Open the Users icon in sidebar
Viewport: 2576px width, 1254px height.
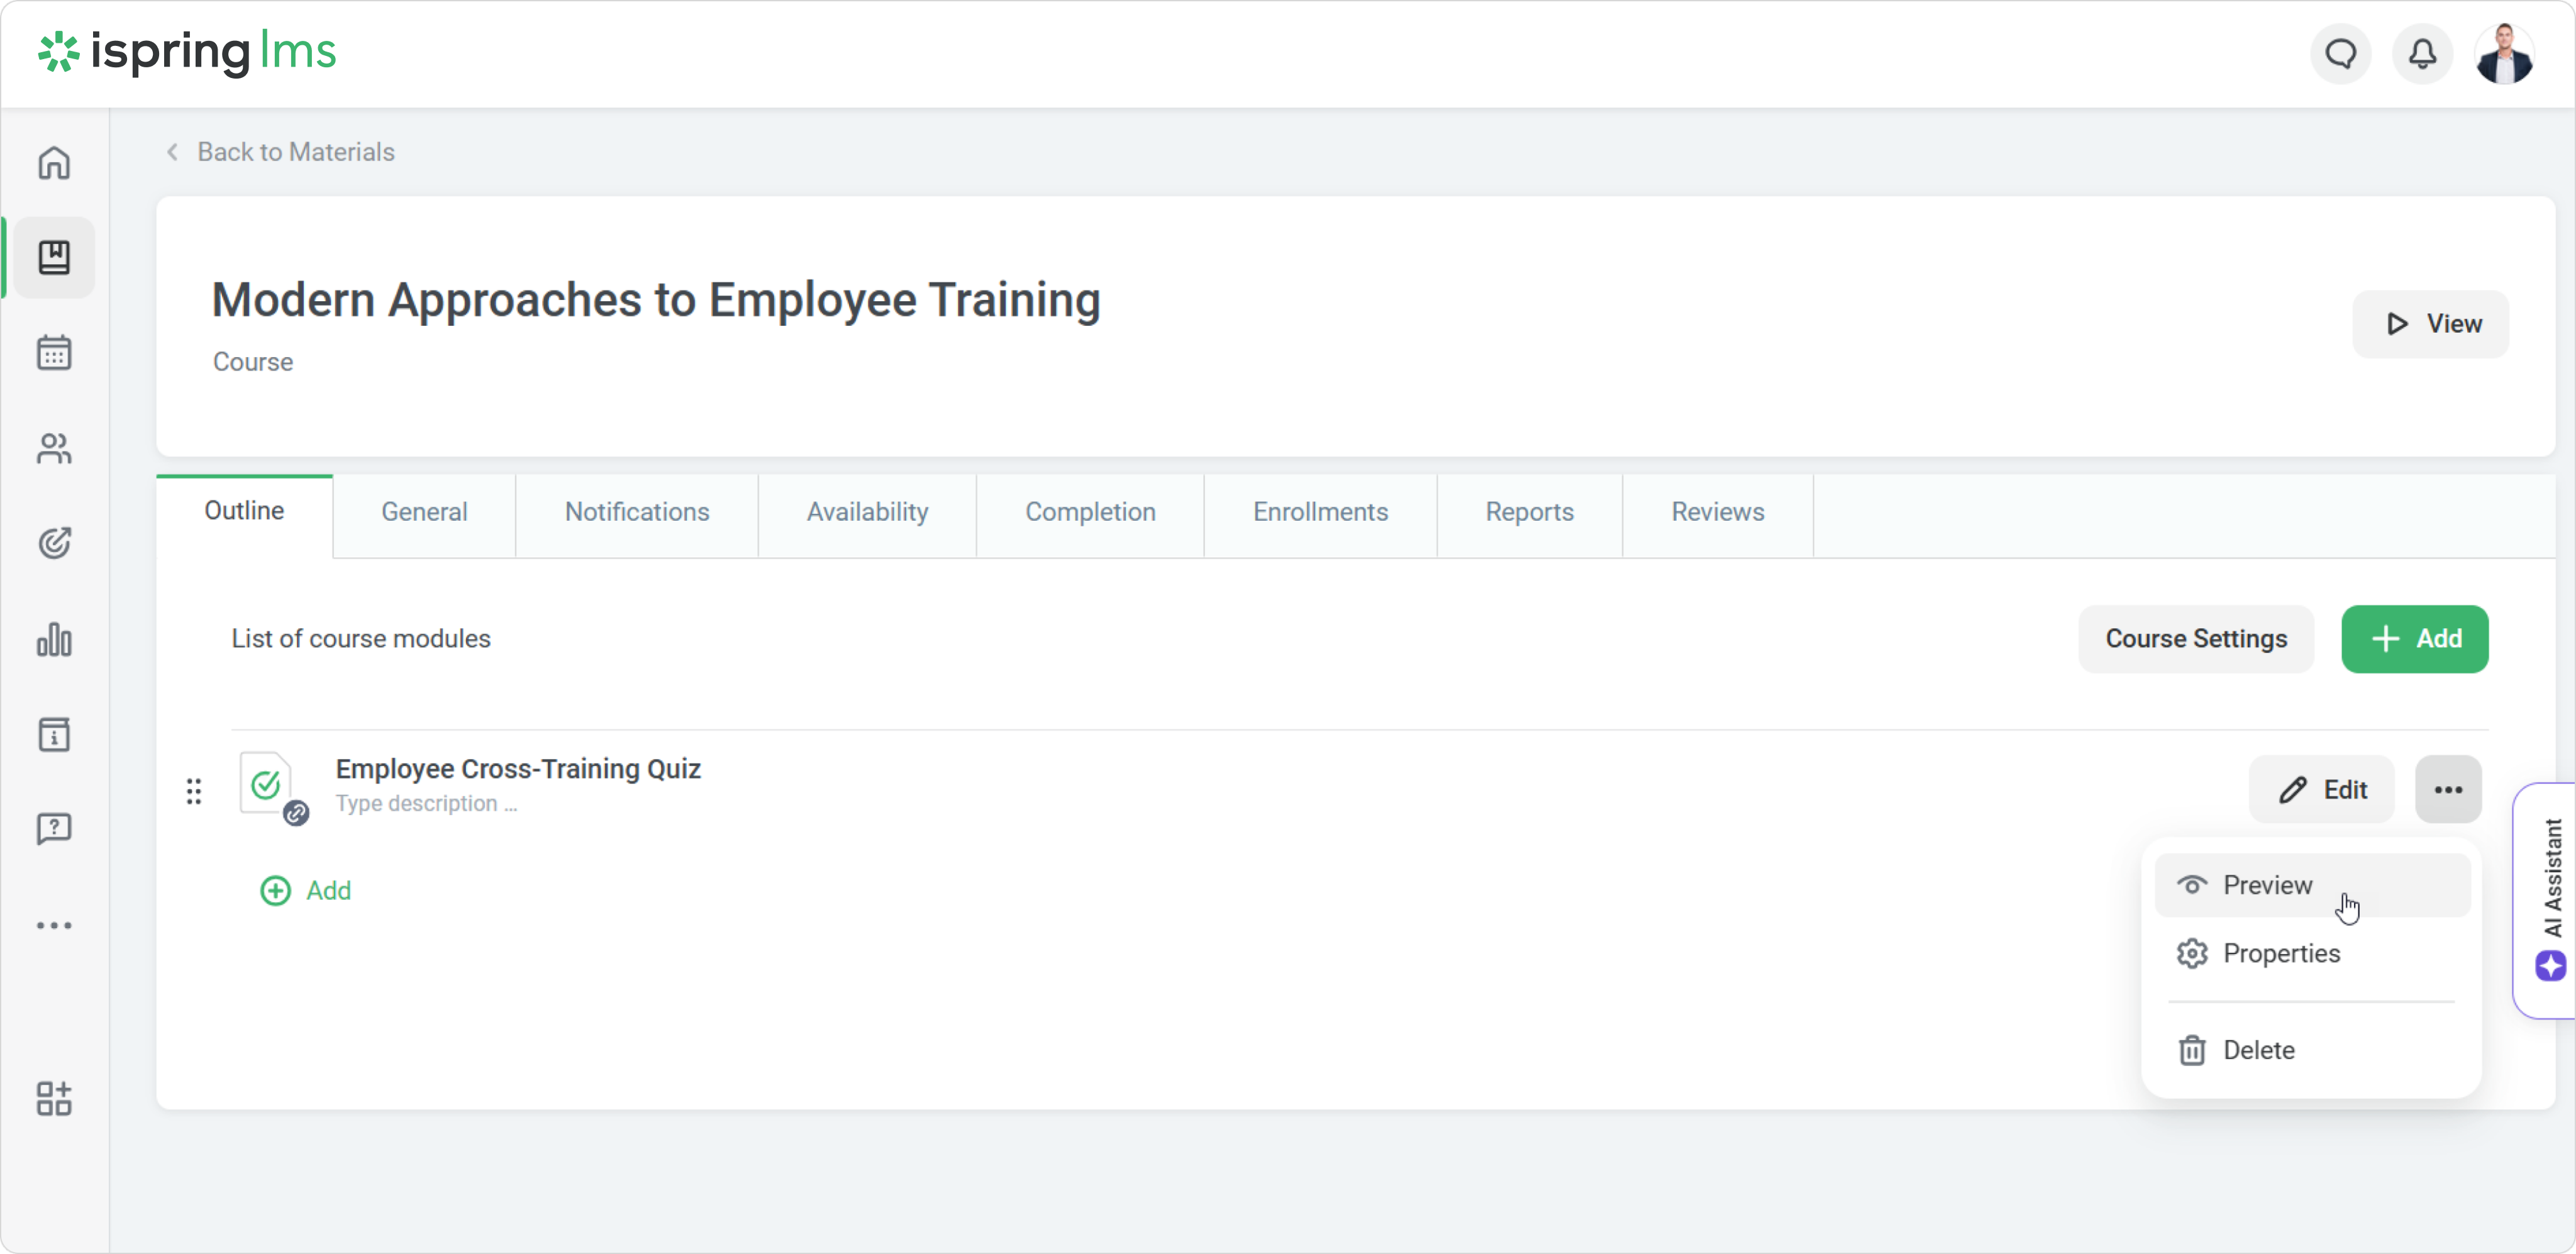(54, 448)
